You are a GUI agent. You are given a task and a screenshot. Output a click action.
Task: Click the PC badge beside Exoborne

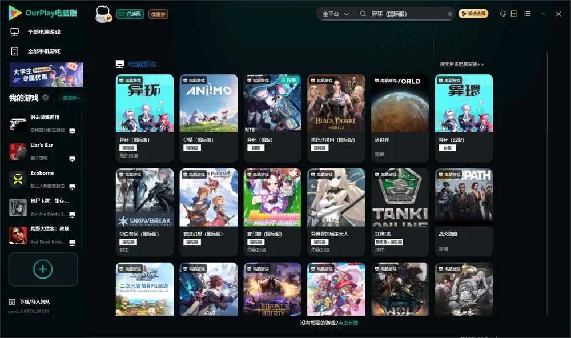click(72, 187)
